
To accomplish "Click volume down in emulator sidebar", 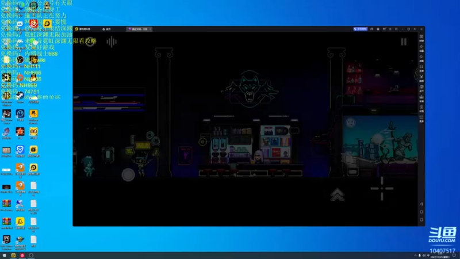I will (x=421, y=57).
